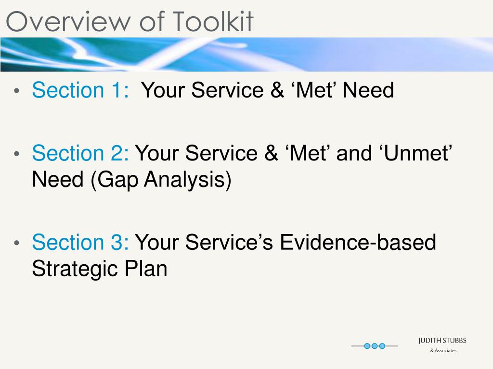Image resolution: width=493 pixels, height=369 pixels.
Task: Click 'Your Service’s Evidence-based' text
Action: pyautogui.click(x=285, y=243)
